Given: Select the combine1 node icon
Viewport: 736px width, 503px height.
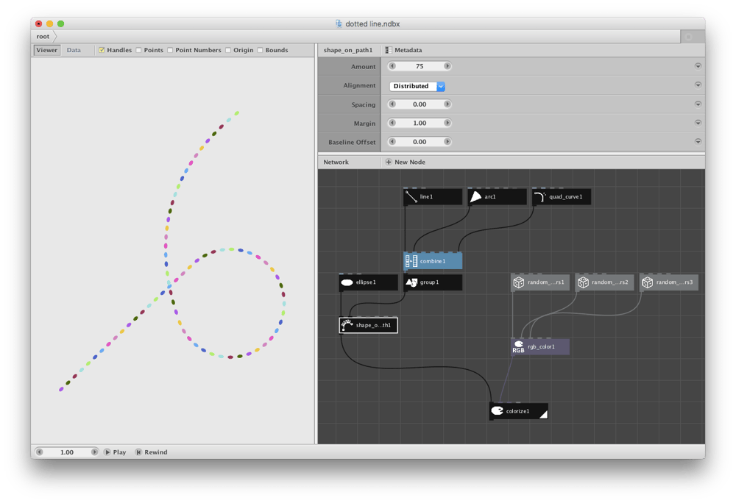Looking at the screenshot, I should [411, 261].
